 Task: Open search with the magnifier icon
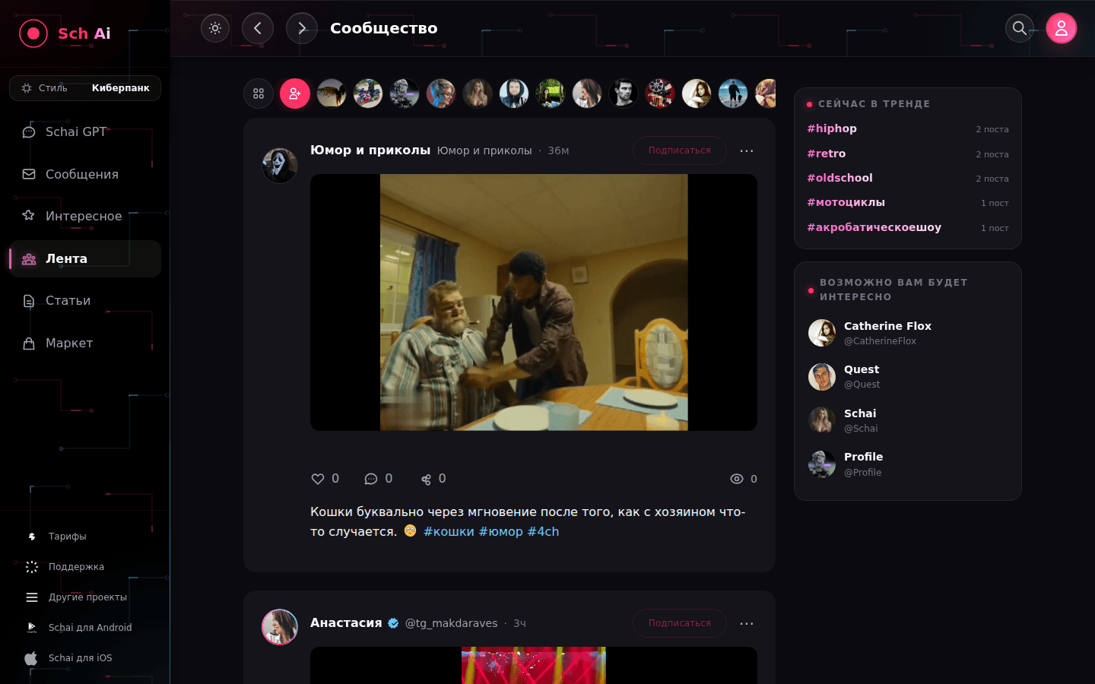click(1020, 28)
